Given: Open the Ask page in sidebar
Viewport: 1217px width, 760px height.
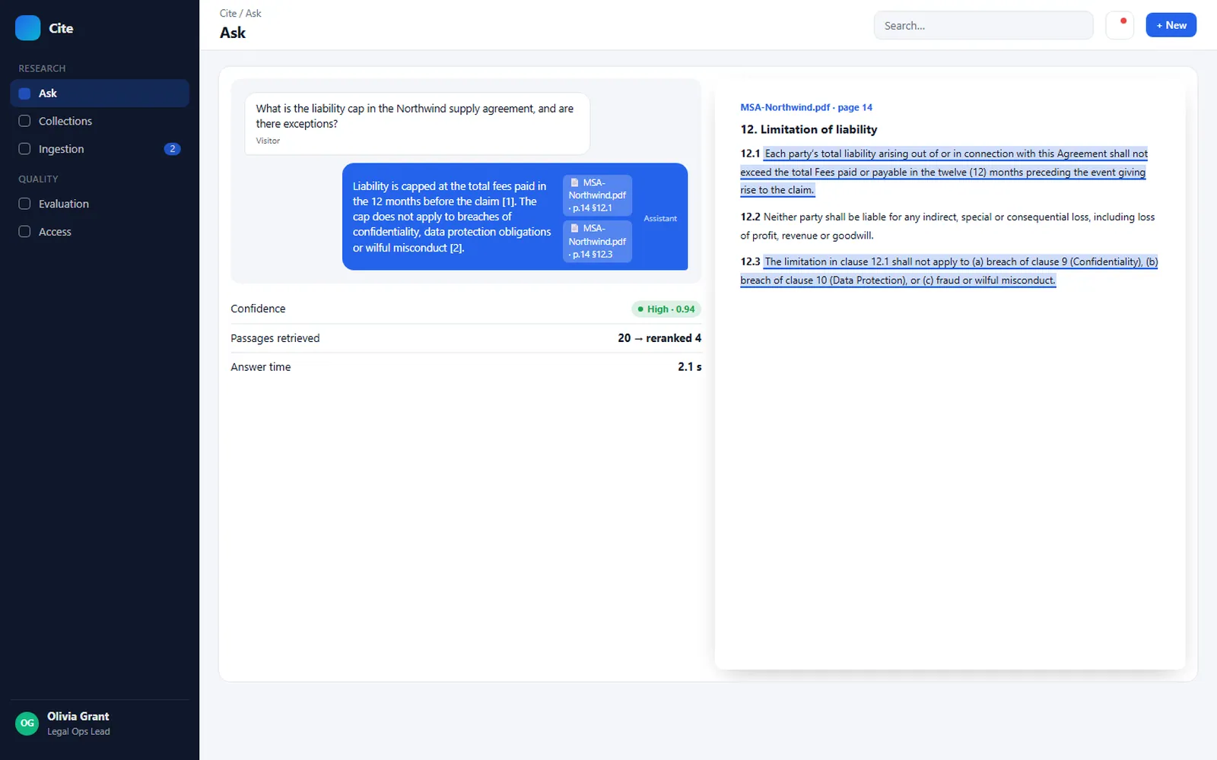Looking at the screenshot, I should [x=100, y=93].
